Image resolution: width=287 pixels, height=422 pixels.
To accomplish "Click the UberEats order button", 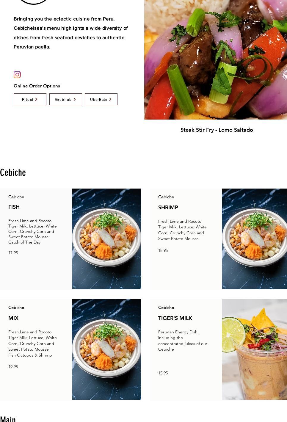I will pyautogui.click(x=101, y=99).
